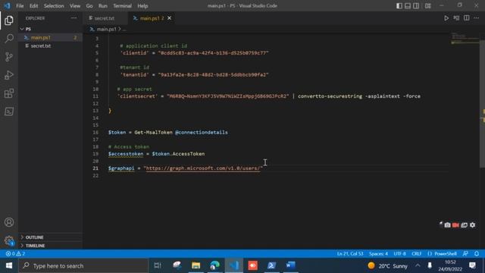Open the Windows Start menu

(x=9, y=265)
